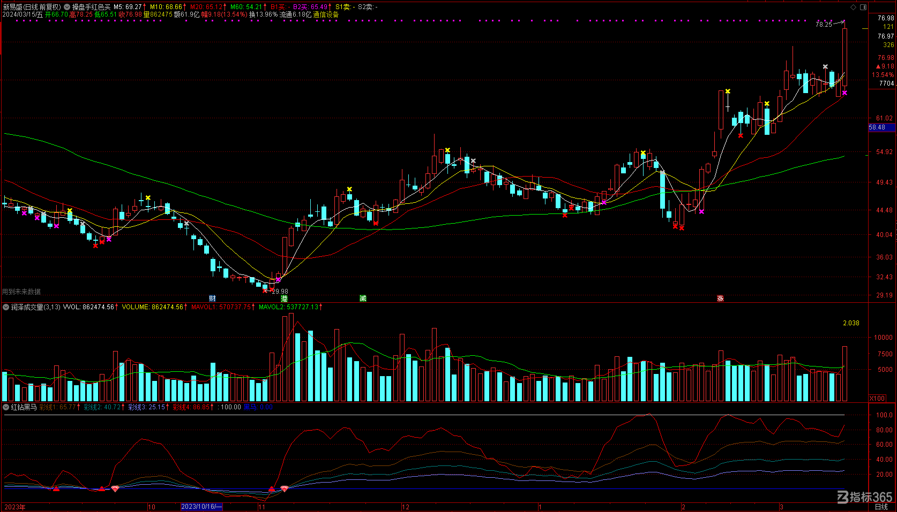Click the 7704 value in the quote panel

pyautogui.click(x=886, y=83)
